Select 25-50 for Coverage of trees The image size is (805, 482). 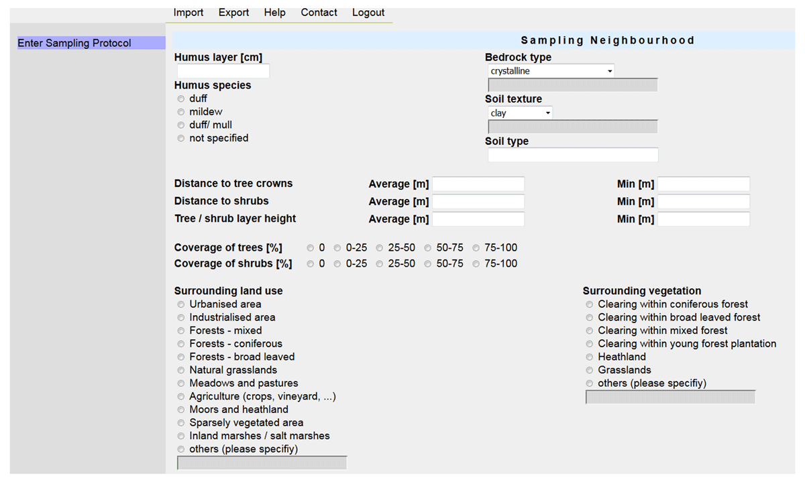pos(380,248)
